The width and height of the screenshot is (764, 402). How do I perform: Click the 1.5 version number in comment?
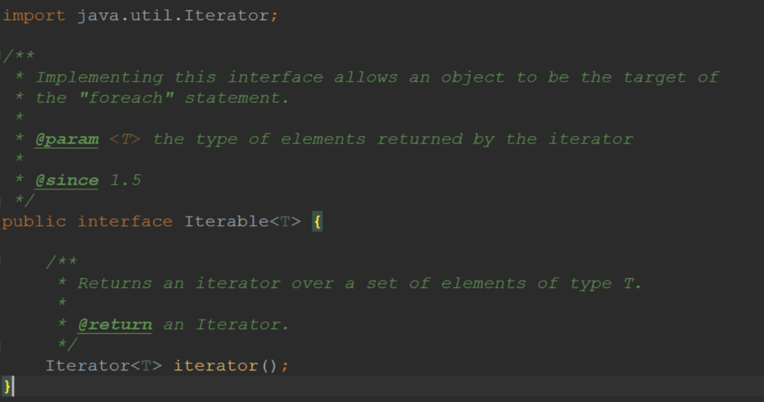coord(125,181)
